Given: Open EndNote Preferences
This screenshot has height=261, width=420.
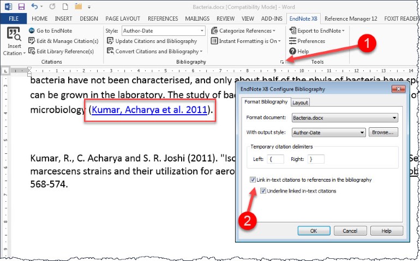Looking at the screenshot, I should coord(307,41).
